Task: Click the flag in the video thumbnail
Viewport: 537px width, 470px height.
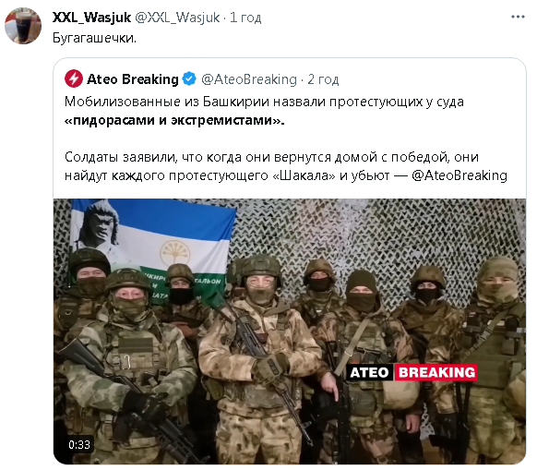Action: pyautogui.click(x=153, y=247)
